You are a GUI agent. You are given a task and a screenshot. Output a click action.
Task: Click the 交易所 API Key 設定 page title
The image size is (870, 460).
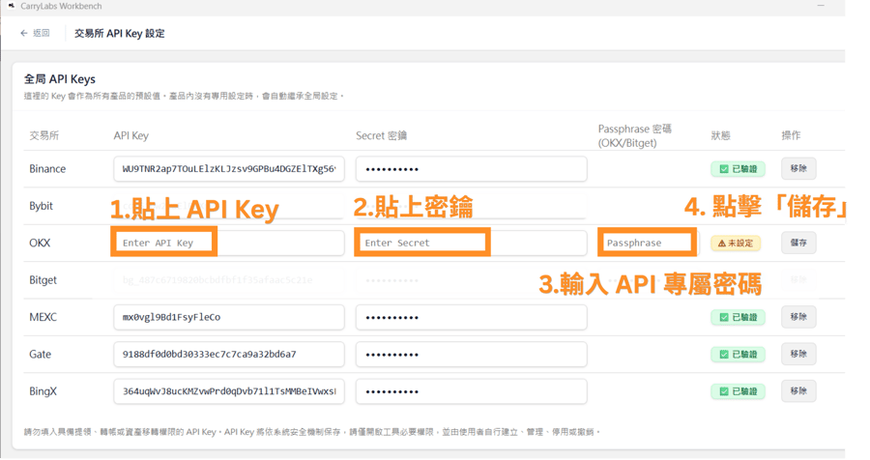click(x=119, y=33)
